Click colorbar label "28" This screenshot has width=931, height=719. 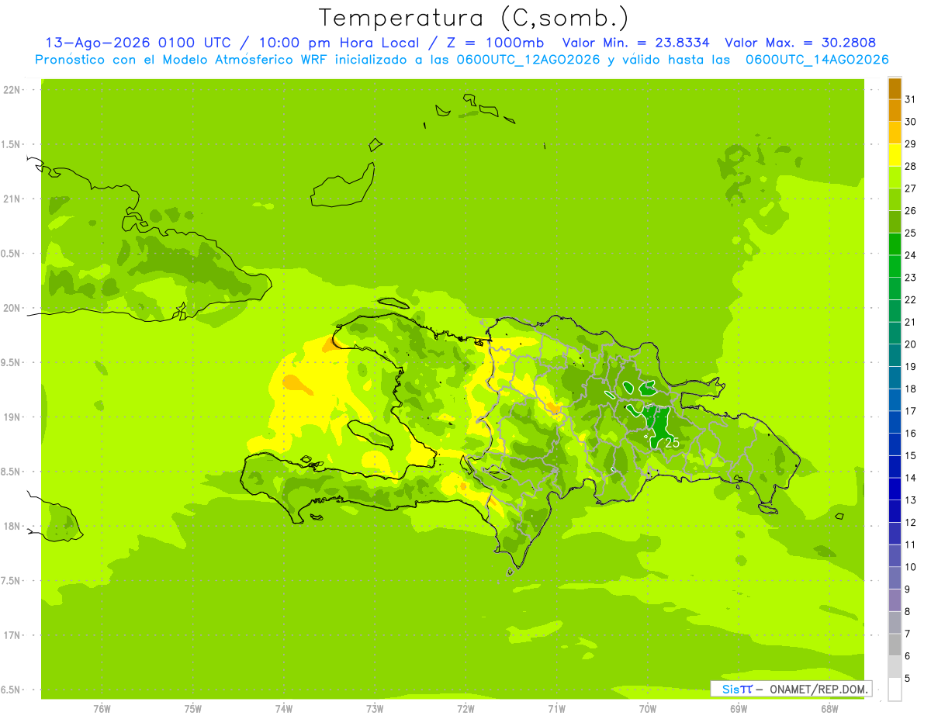click(911, 166)
